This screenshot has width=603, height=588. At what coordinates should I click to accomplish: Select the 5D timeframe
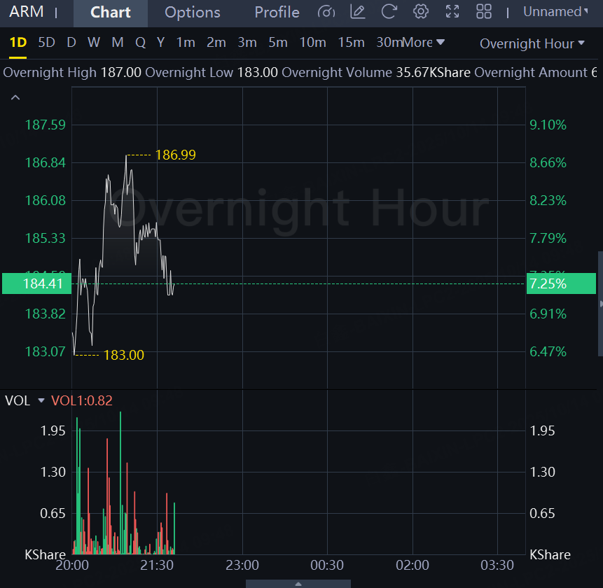click(x=46, y=43)
